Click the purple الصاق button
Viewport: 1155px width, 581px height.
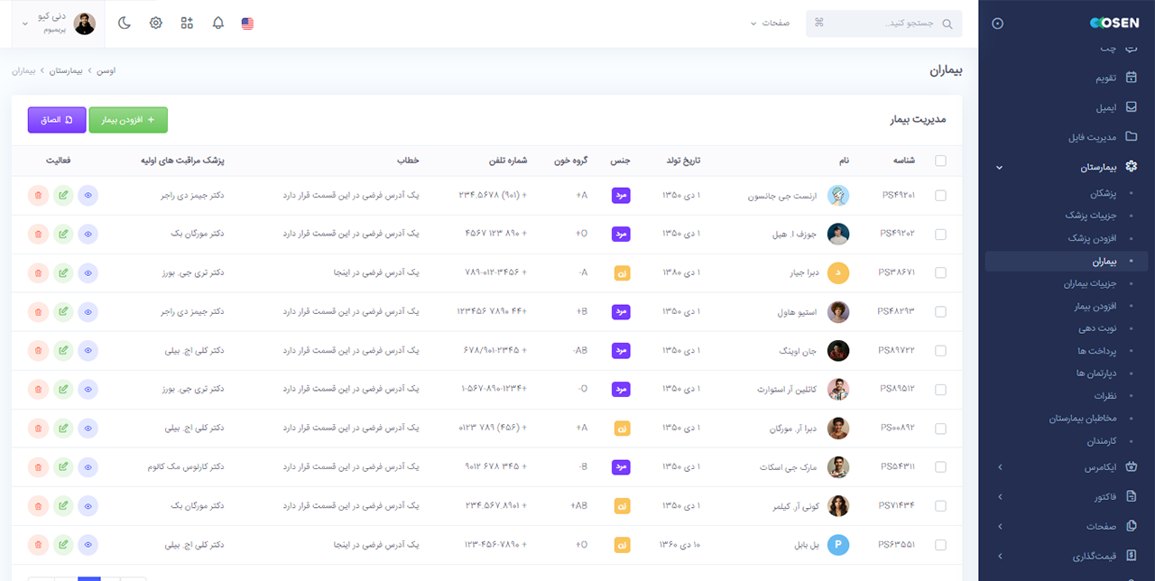[x=57, y=120]
